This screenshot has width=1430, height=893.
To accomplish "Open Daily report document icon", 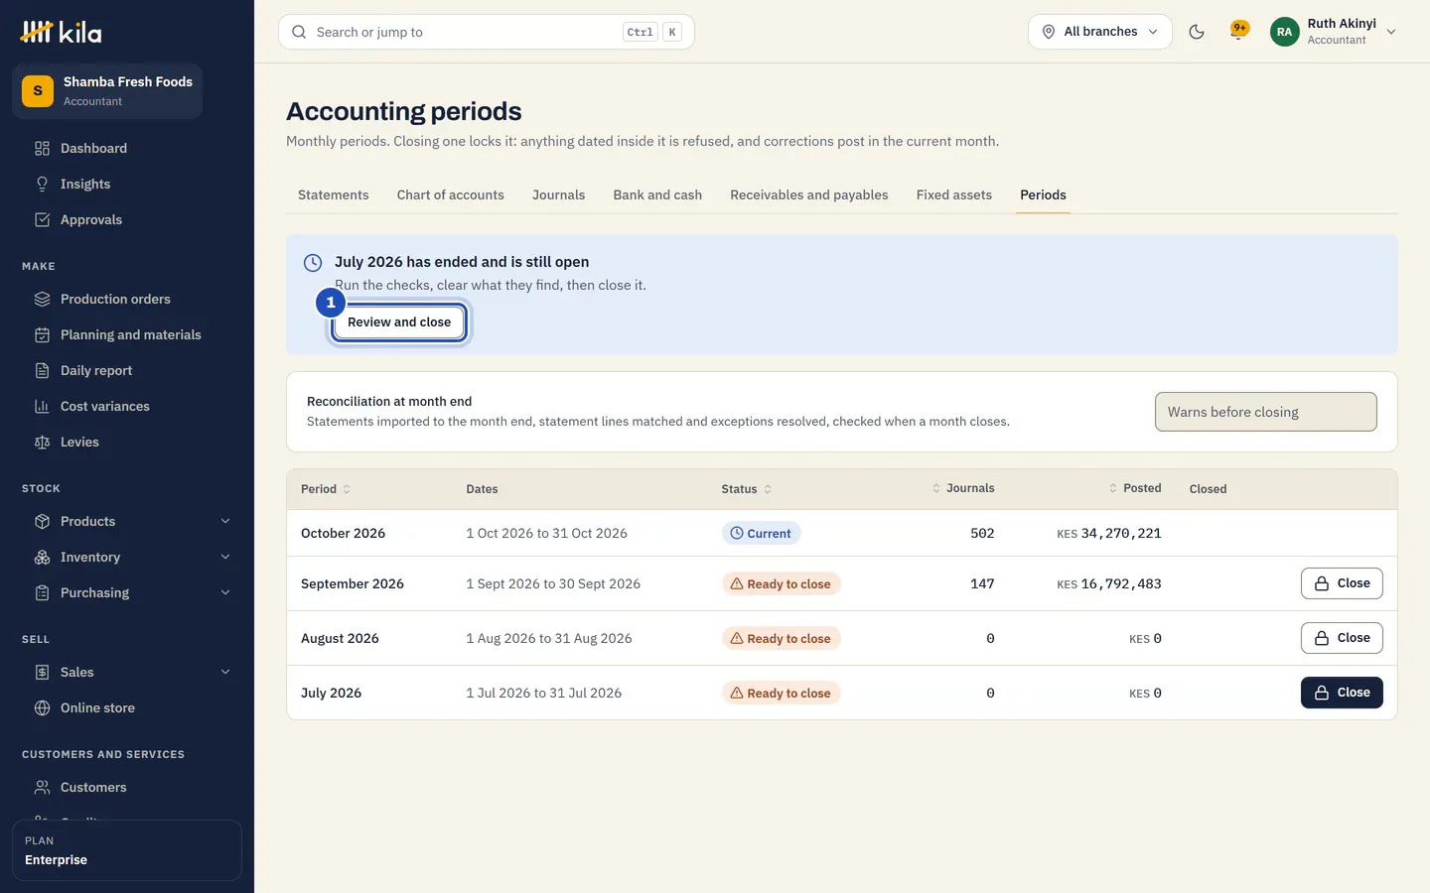I will tap(42, 370).
